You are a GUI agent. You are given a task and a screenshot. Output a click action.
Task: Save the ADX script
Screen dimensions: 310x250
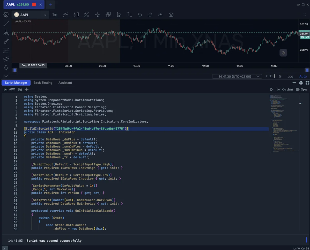click(x=20, y=89)
